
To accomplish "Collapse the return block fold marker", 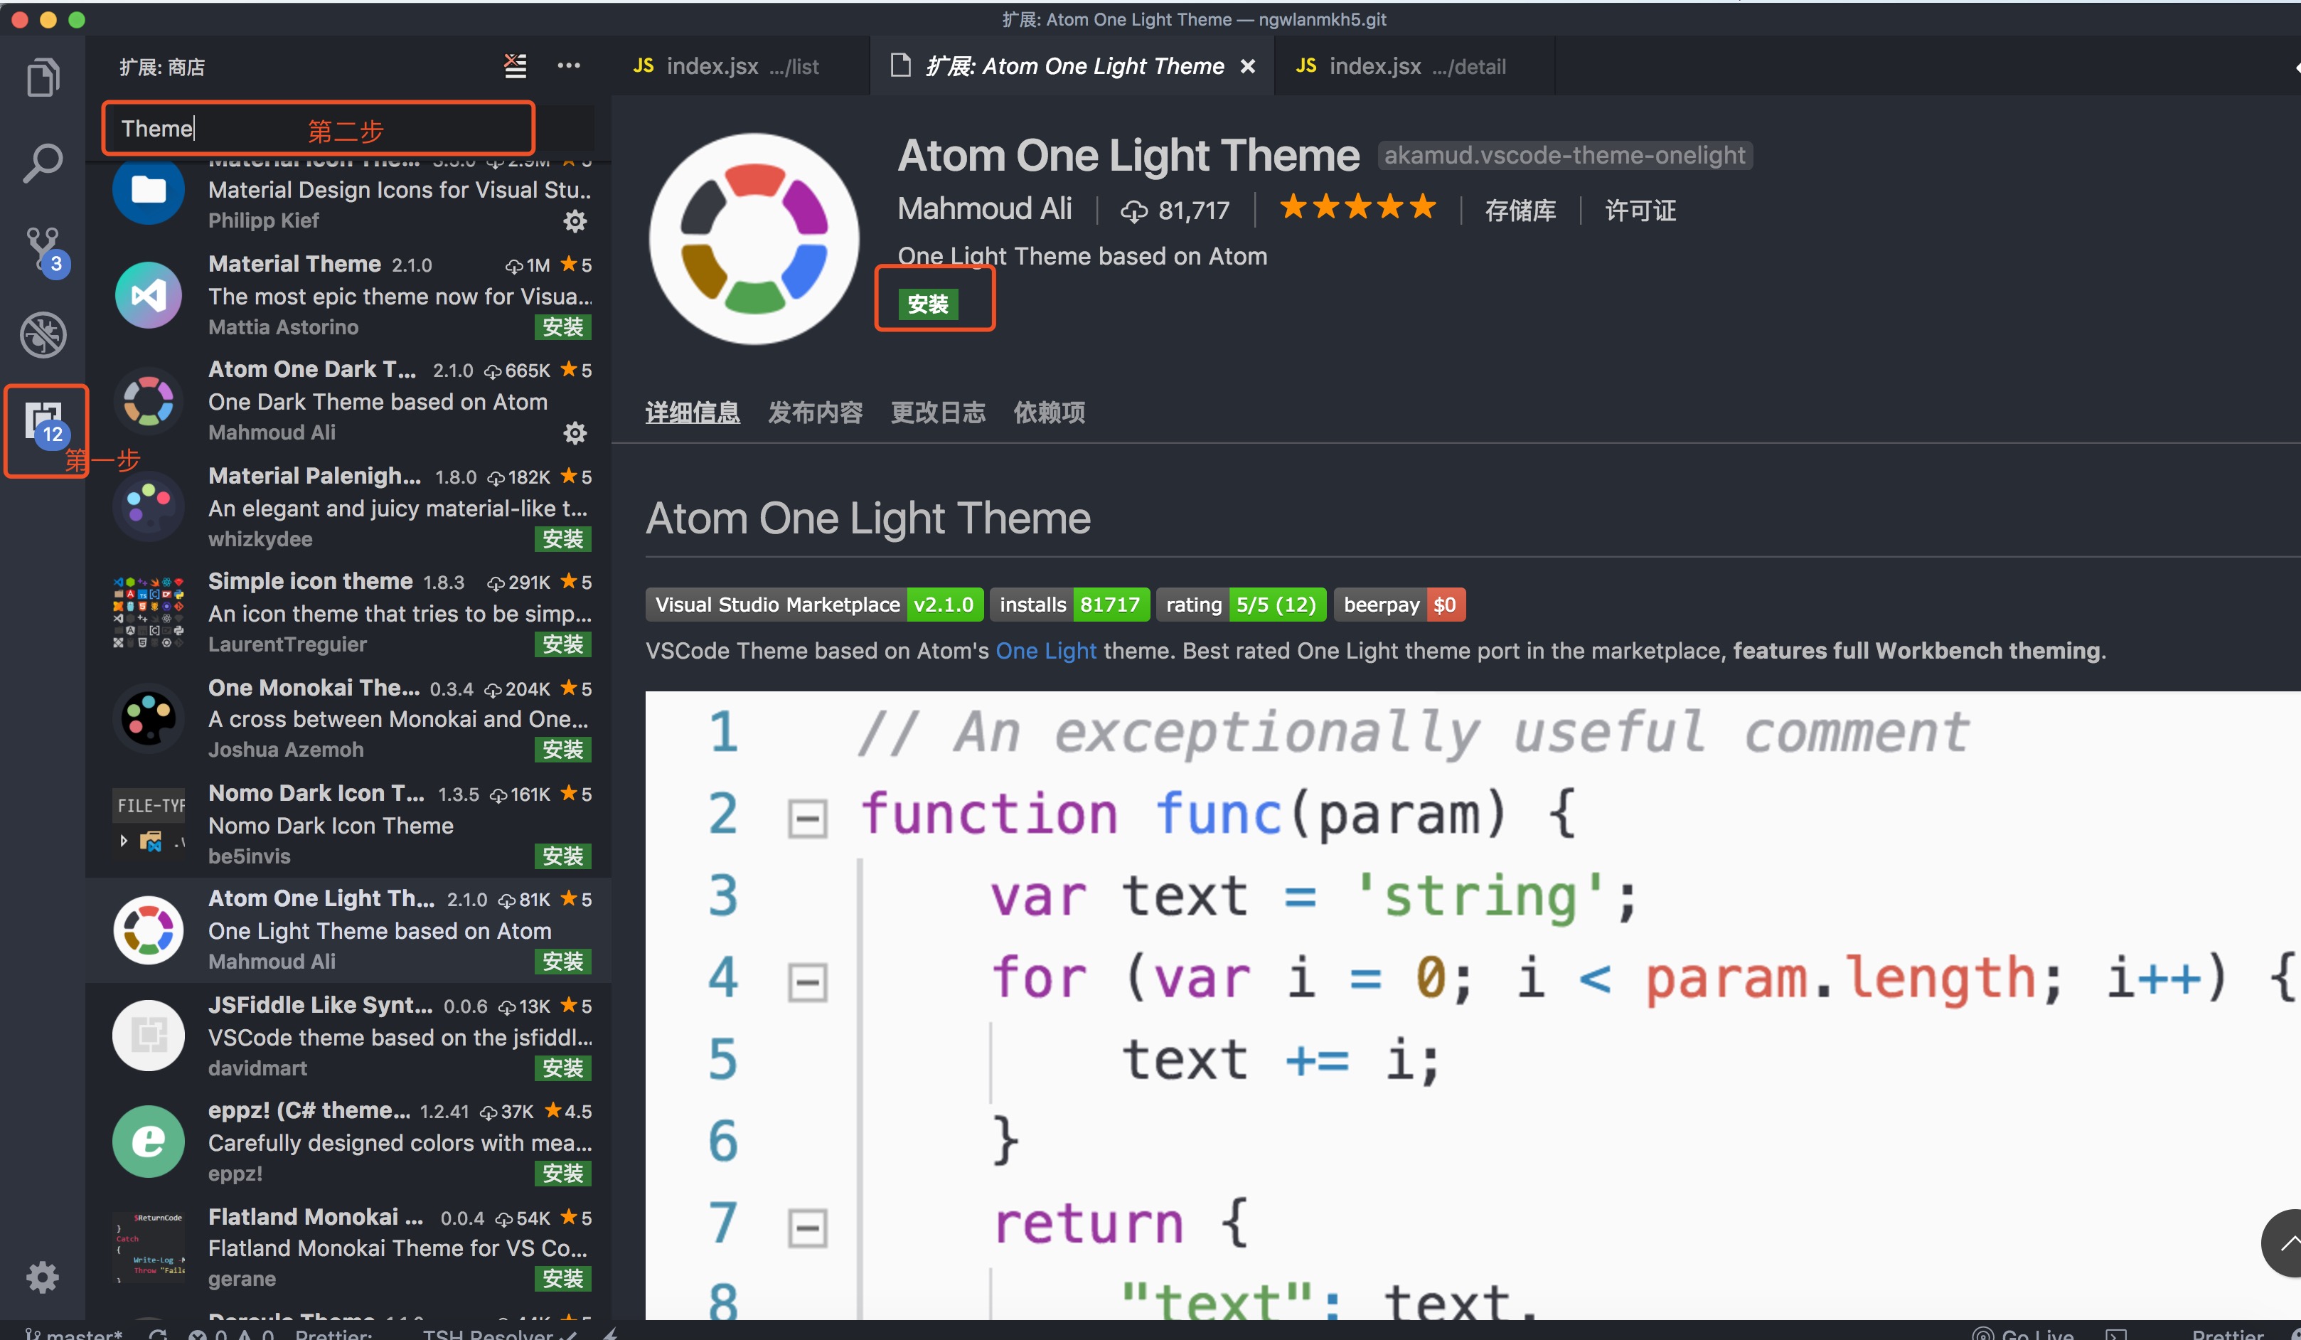I will [807, 1228].
